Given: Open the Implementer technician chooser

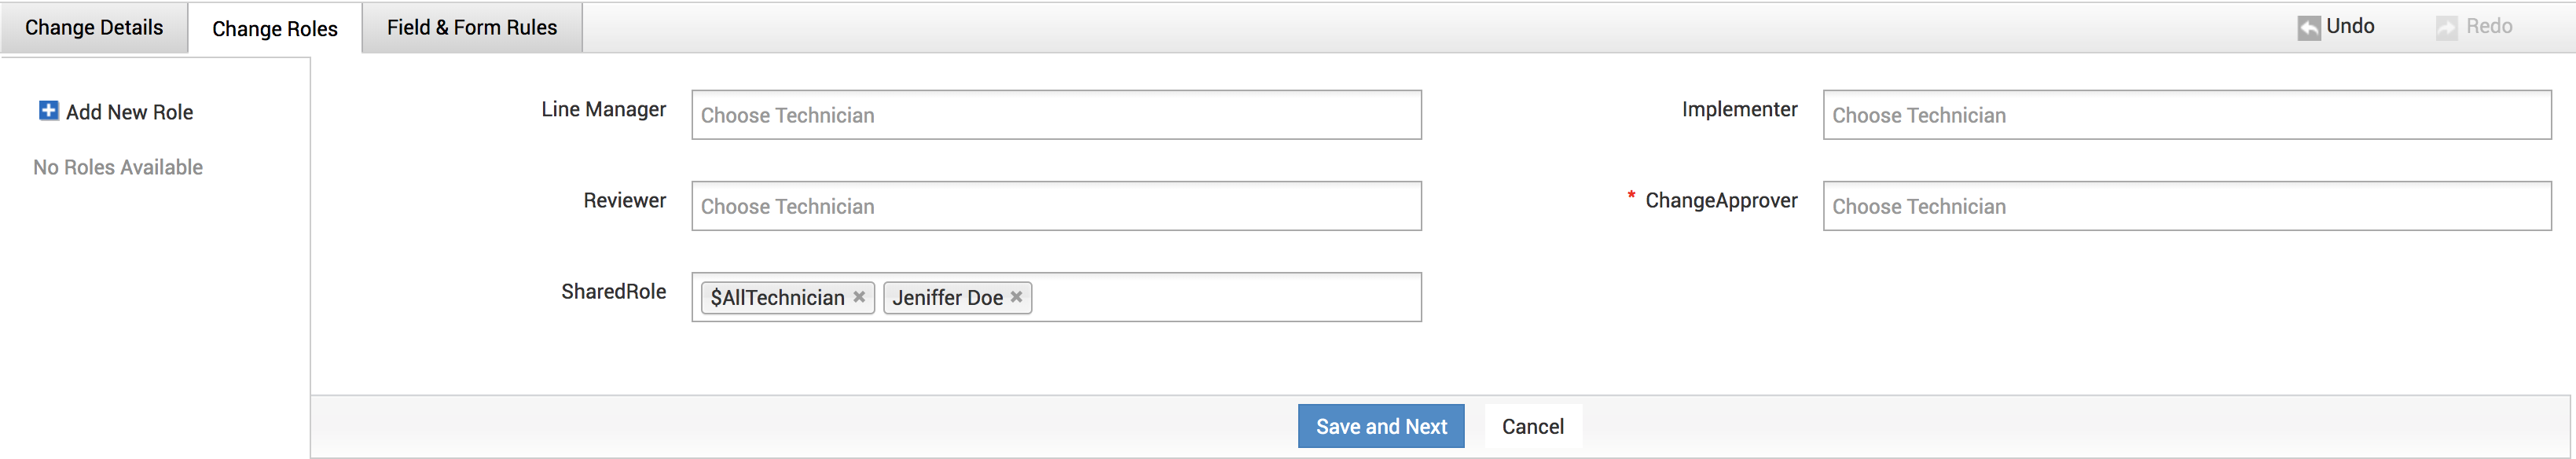Looking at the screenshot, I should click(2186, 115).
